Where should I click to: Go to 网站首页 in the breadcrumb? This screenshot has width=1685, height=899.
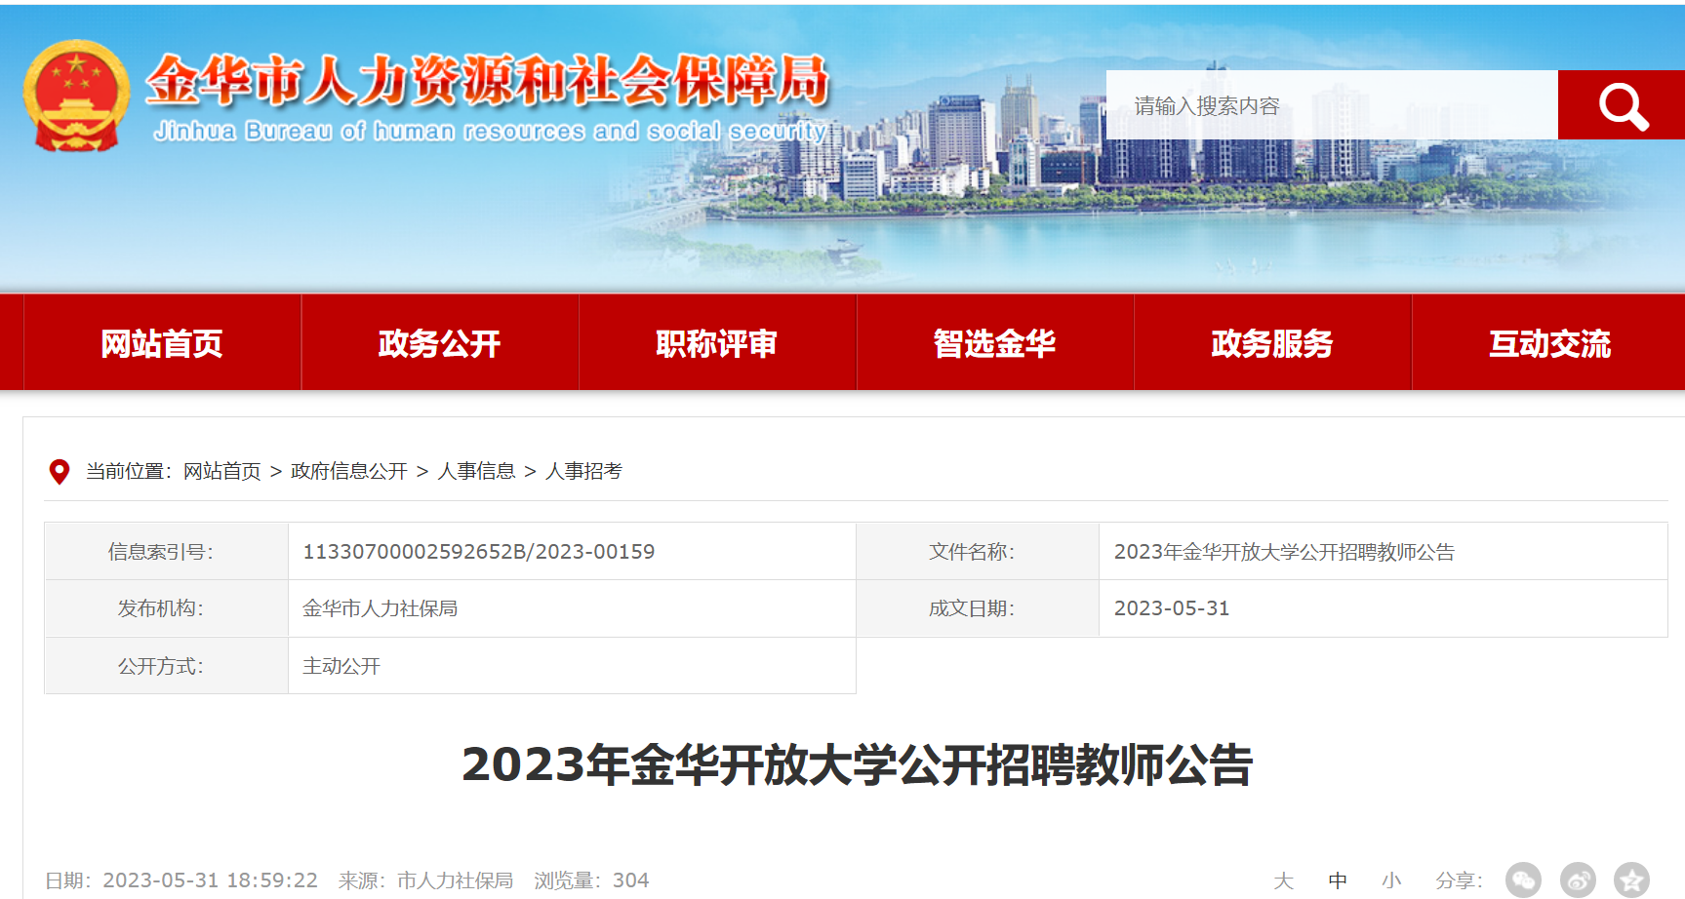point(222,472)
